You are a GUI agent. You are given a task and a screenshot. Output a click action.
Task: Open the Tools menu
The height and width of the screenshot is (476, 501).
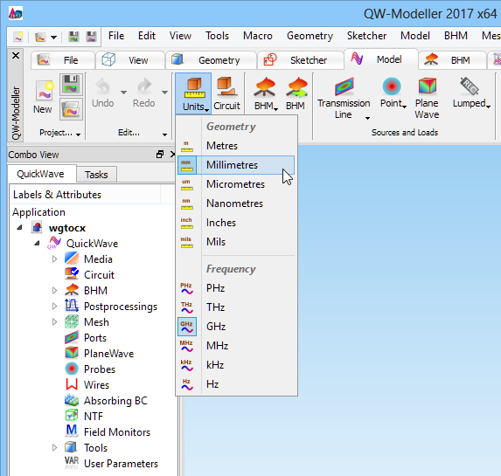click(x=217, y=36)
